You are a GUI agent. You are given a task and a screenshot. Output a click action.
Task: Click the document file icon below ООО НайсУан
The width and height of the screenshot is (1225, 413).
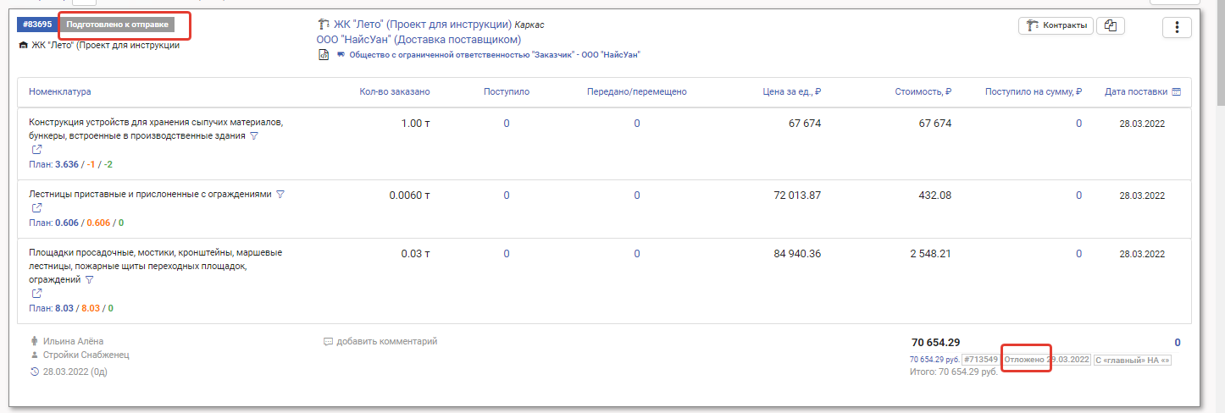(323, 55)
